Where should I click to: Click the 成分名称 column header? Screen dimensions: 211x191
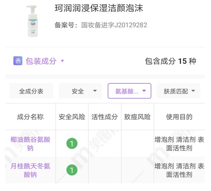(30, 117)
